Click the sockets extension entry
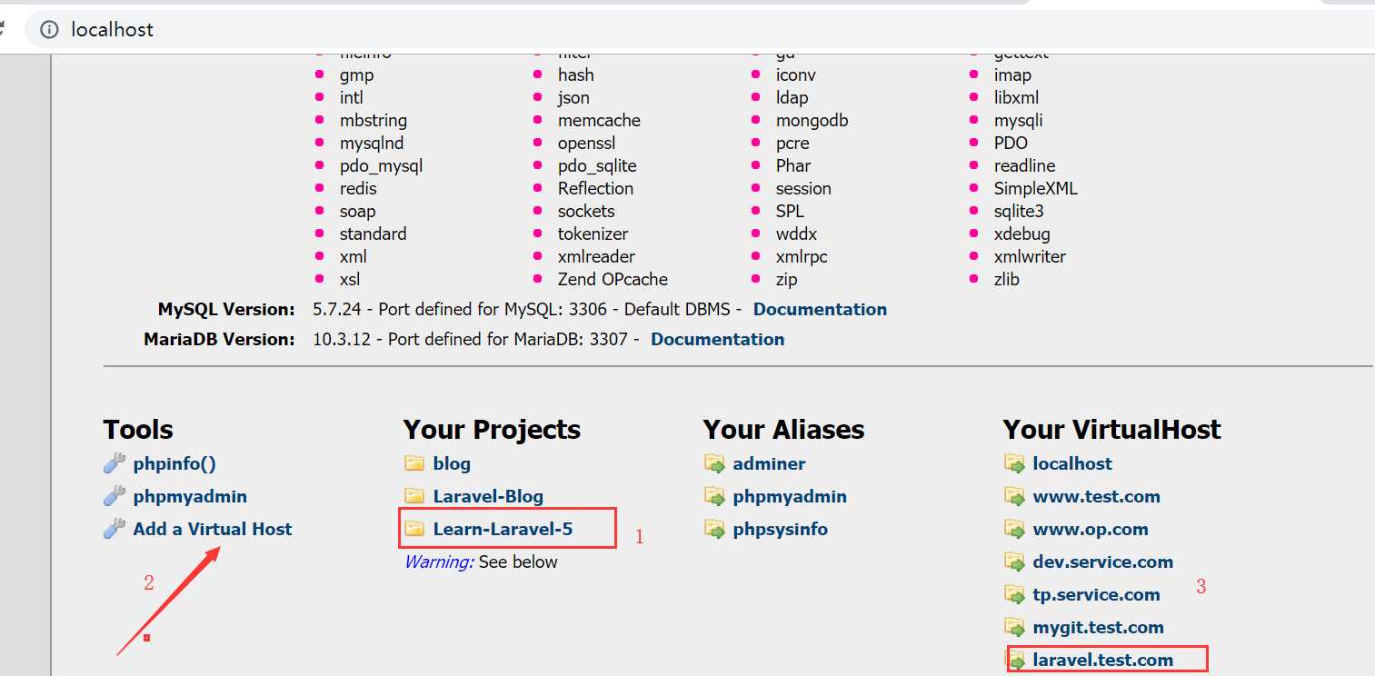Image resolution: width=1375 pixels, height=676 pixels. pos(586,211)
